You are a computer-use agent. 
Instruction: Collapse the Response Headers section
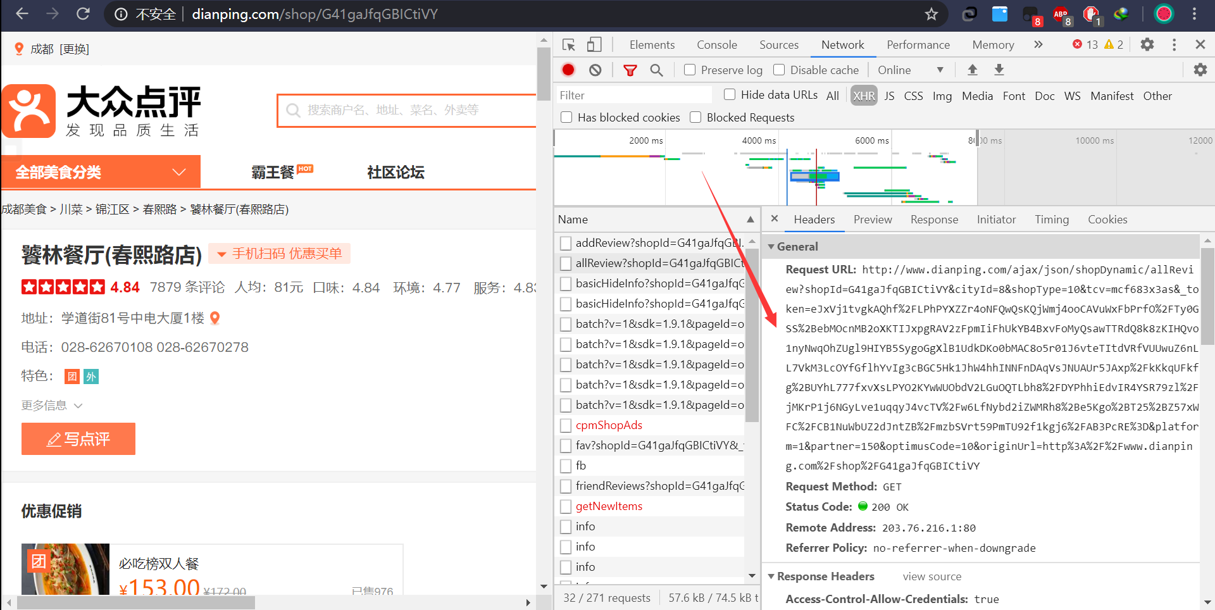click(x=771, y=576)
